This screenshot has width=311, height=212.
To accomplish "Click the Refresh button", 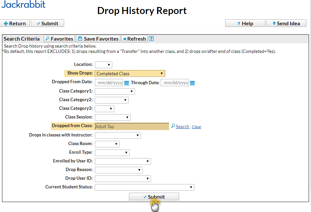I will coord(135,39).
